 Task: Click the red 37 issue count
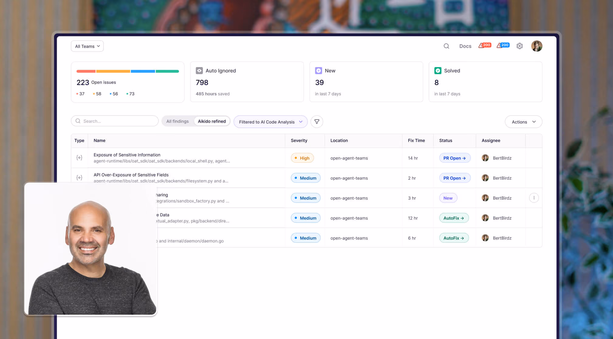pyautogui.click(x=80, y=94)
